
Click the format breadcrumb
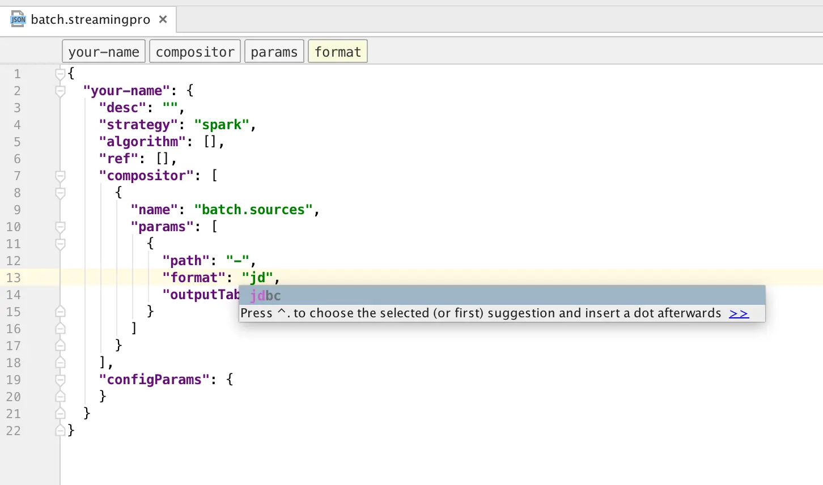pos(338,52)
